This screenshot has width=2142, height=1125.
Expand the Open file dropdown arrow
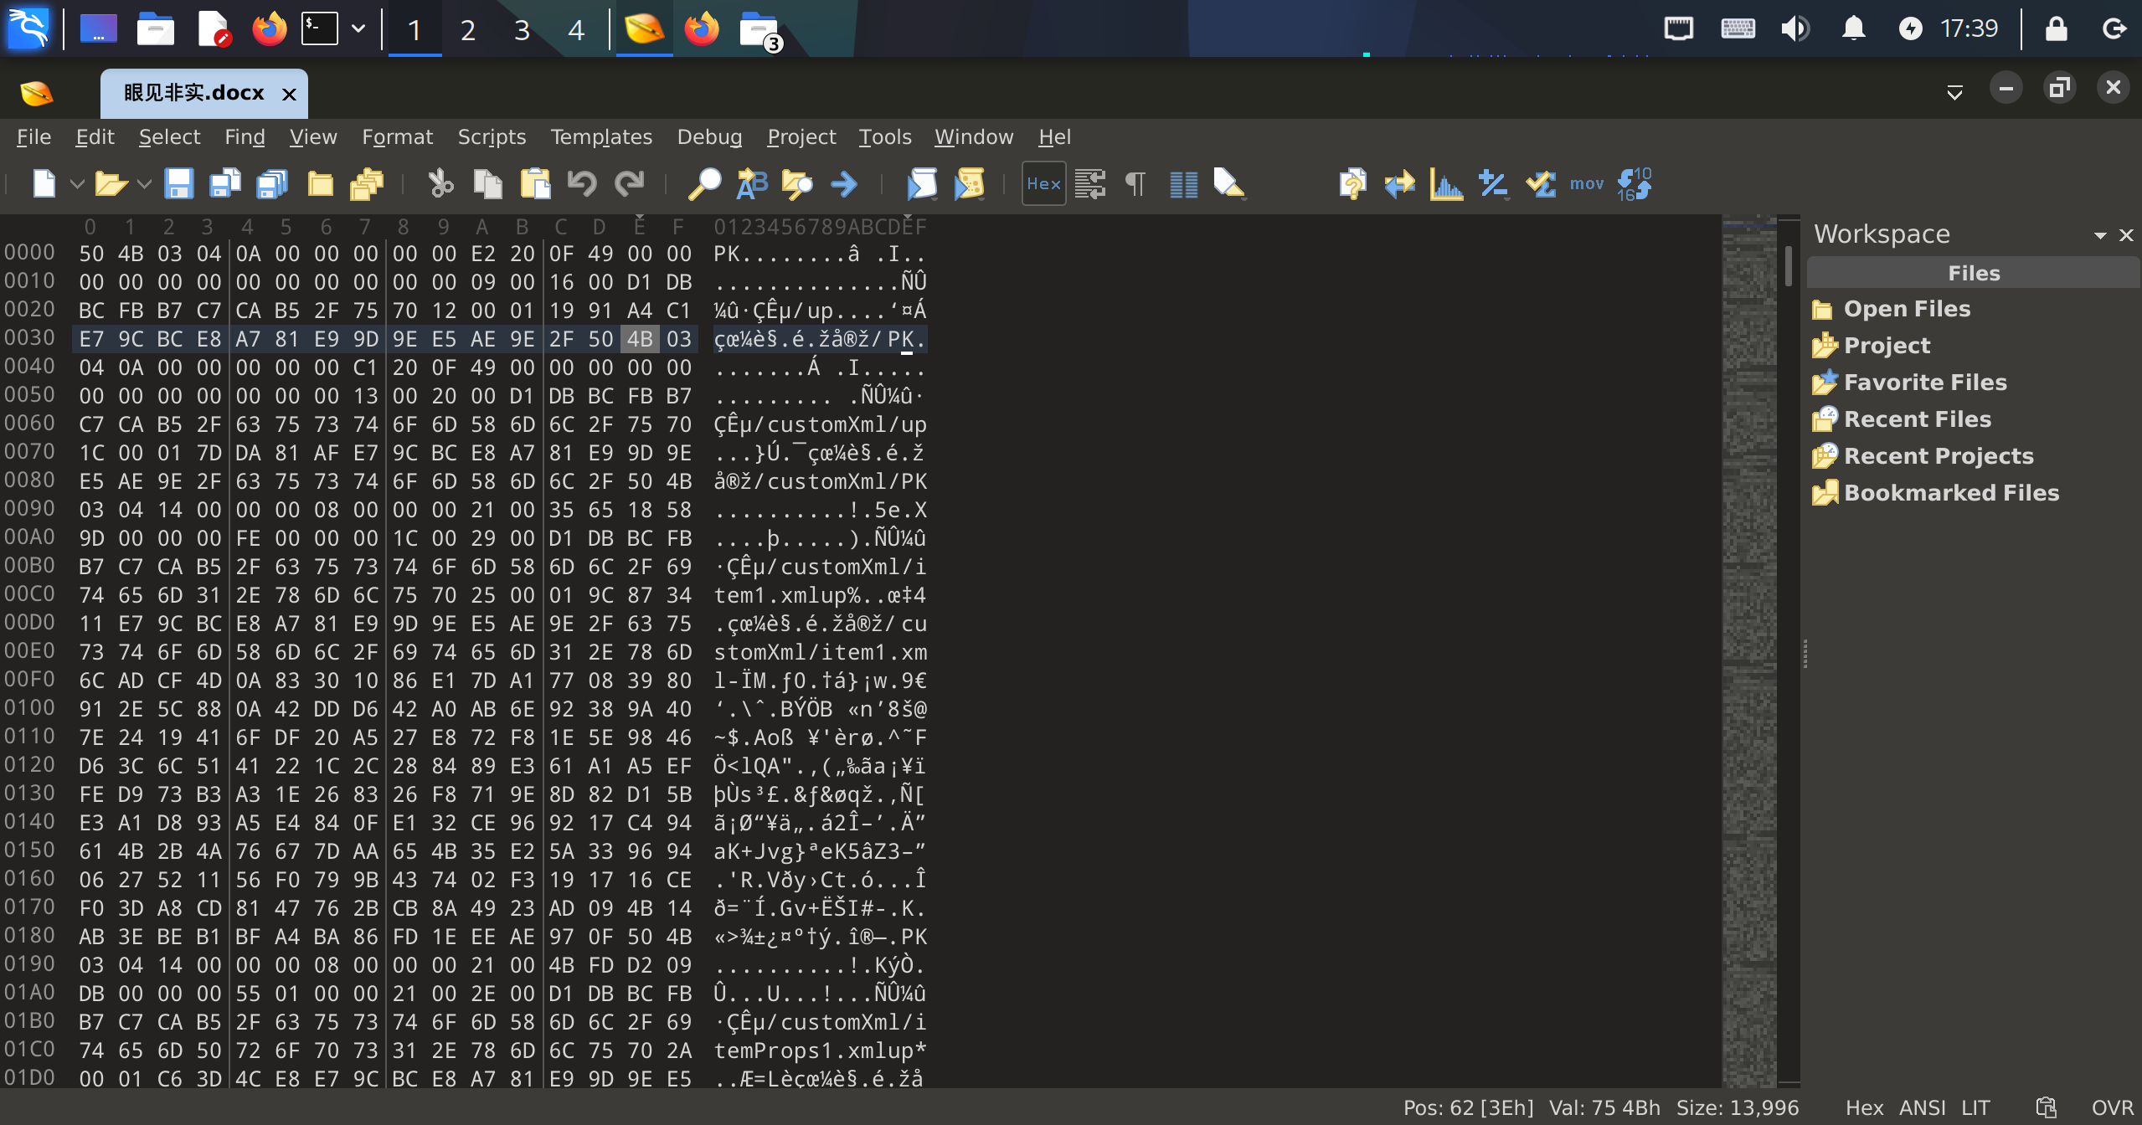click(144, 183)
